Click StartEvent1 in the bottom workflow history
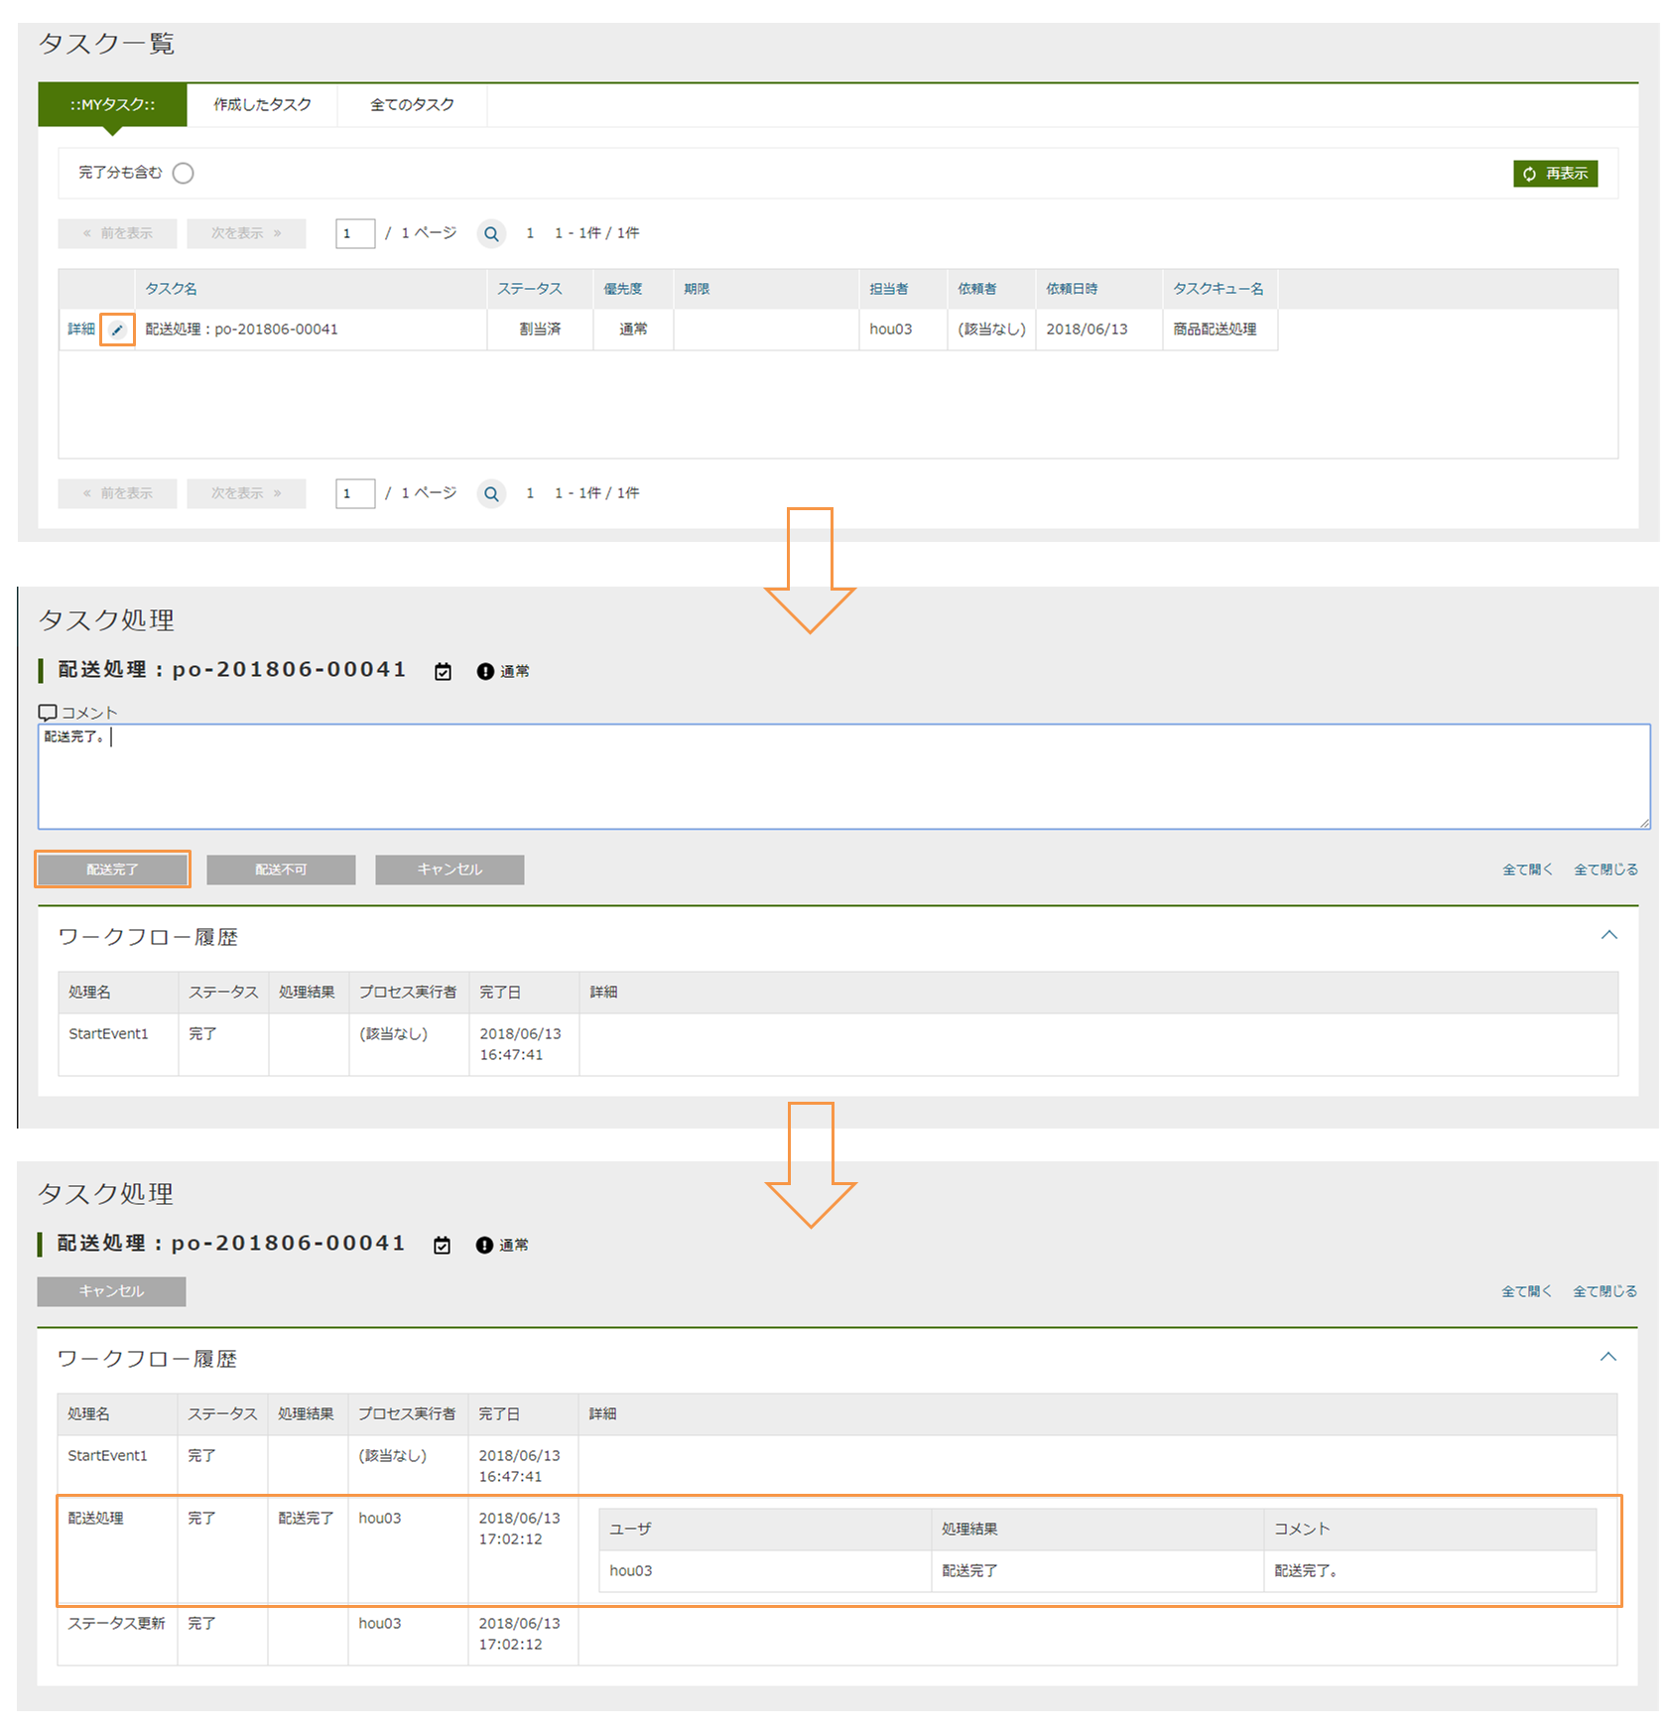The width and height of the screenshot is (1669, 1735). pyautogui.click(x=107, y=1456)
